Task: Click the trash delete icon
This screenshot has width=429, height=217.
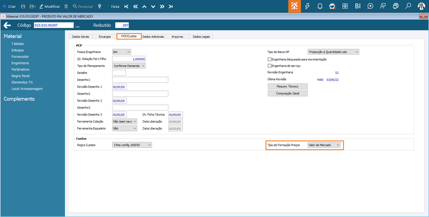Action: click(66, 6)
